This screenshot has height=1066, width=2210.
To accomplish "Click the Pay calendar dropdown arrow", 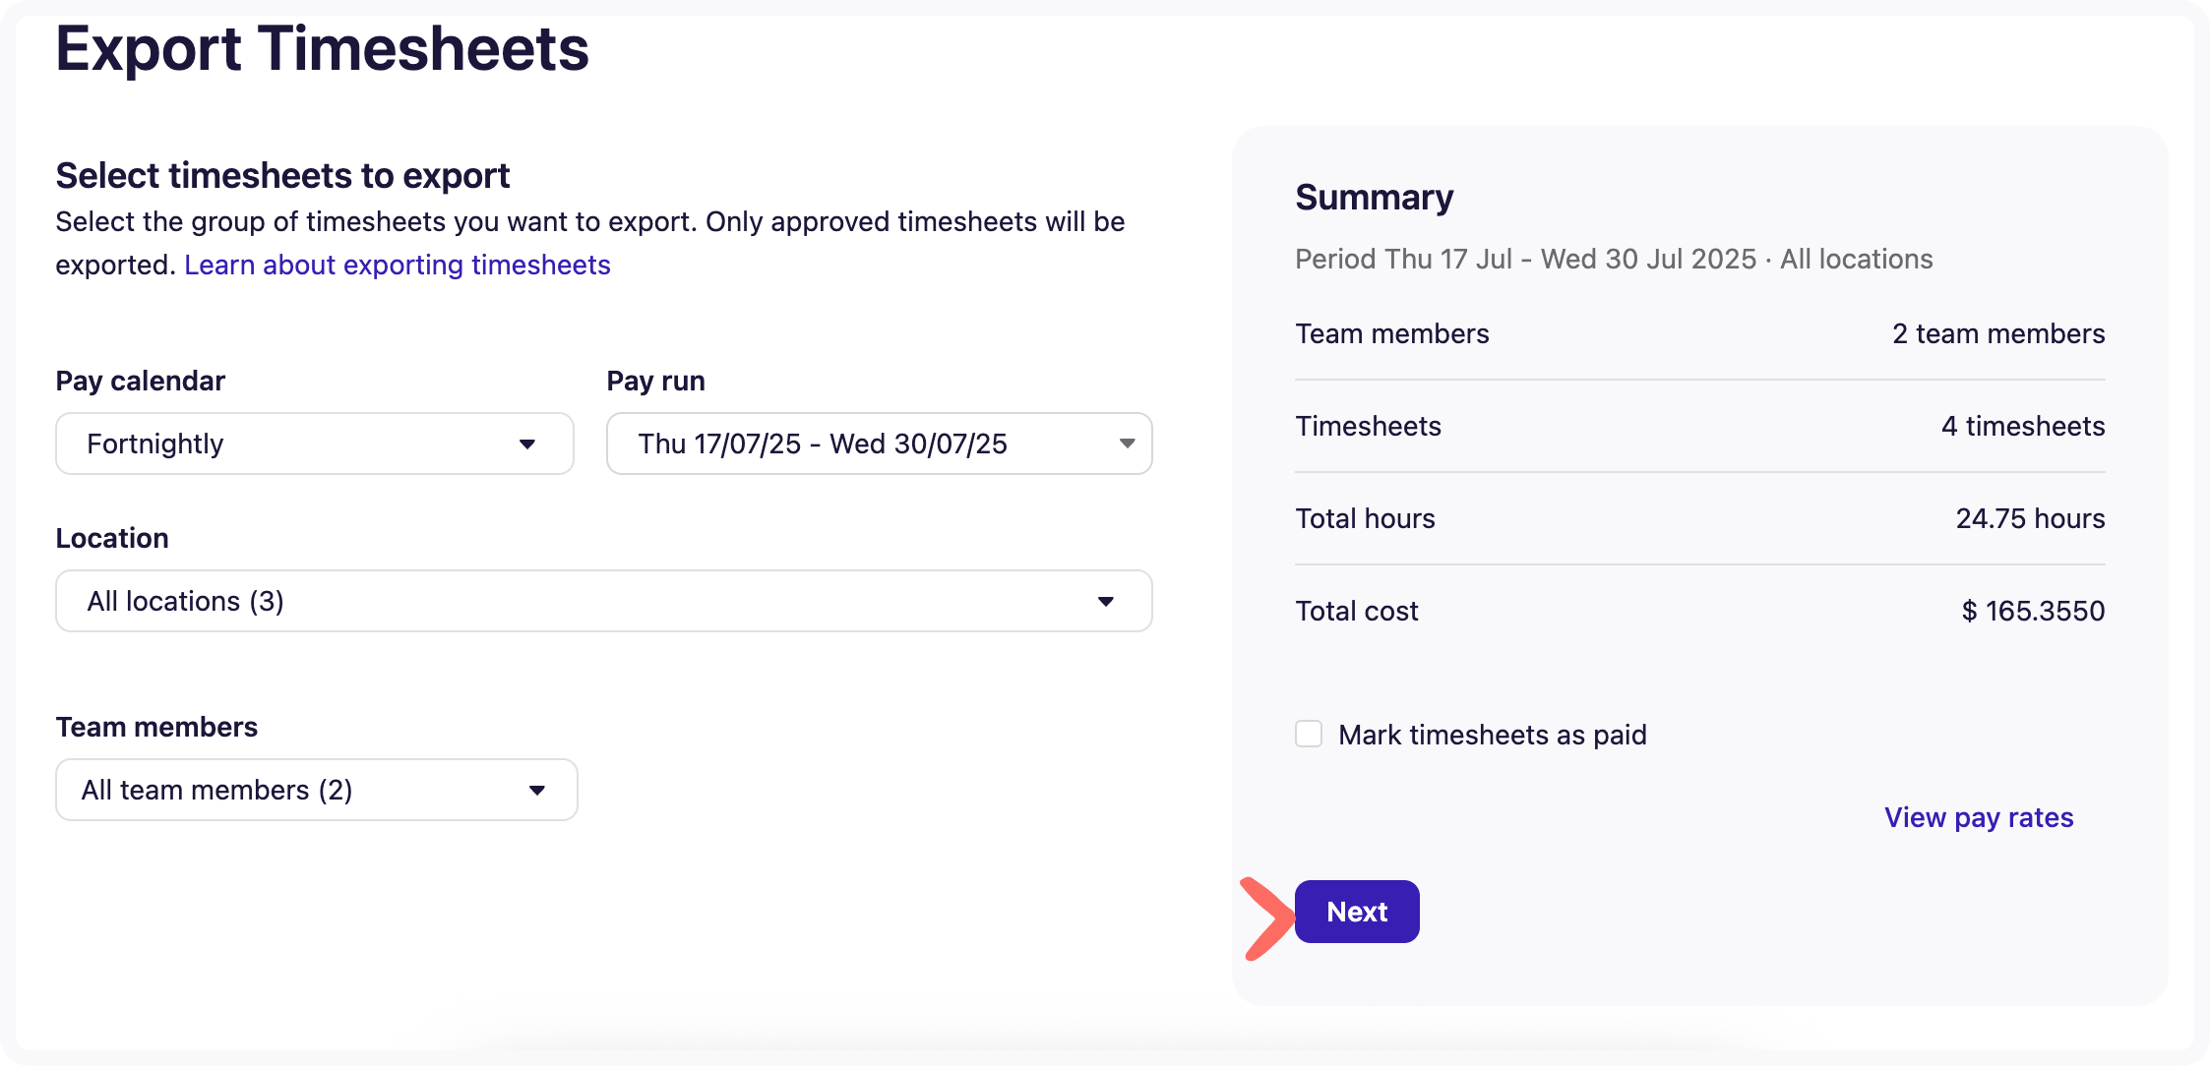I will (527, 444).
